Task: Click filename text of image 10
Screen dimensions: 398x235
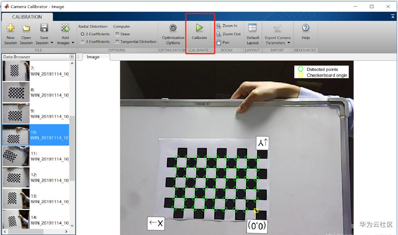Action: [50, 138]
